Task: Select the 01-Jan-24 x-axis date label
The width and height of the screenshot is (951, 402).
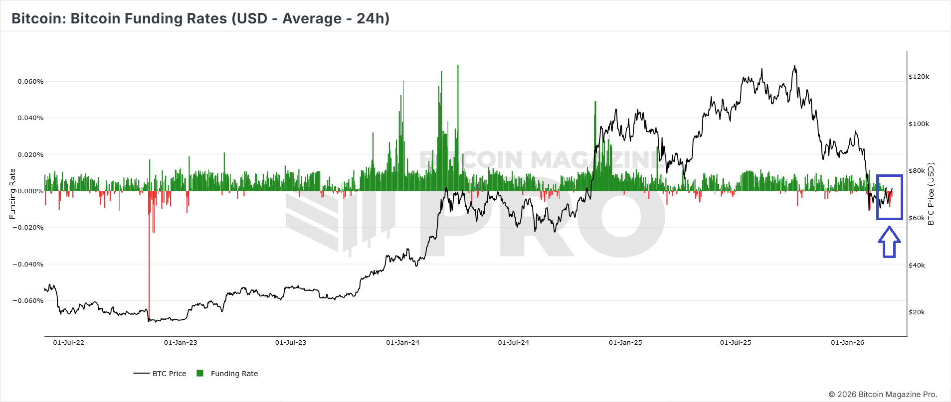Action: [x=403, y=342]
